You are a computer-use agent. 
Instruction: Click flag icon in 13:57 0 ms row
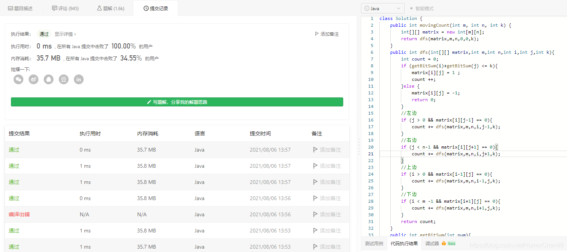[x=316, y=150]
